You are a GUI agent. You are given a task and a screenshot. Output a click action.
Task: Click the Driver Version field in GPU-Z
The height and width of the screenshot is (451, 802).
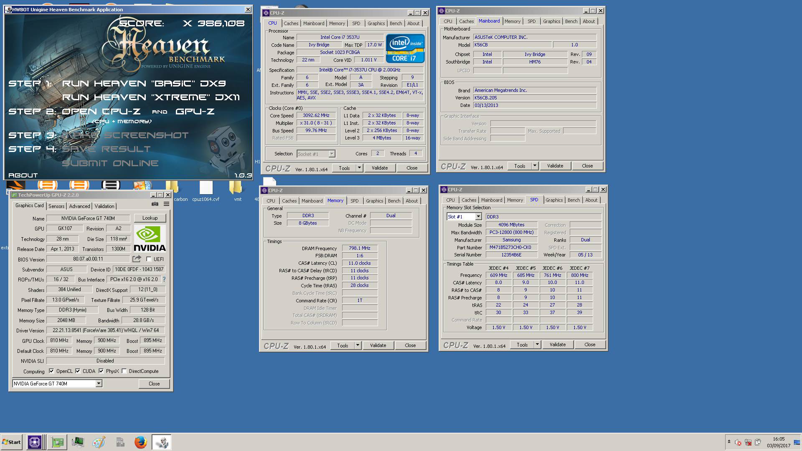point(106,330)
